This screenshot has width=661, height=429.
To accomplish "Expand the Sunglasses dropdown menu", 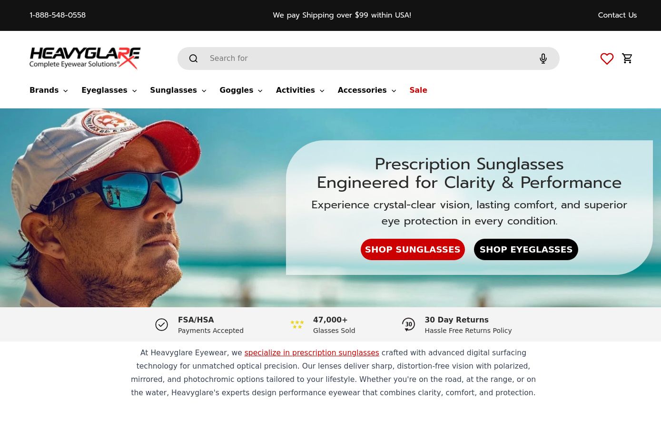I will point(178,90).
